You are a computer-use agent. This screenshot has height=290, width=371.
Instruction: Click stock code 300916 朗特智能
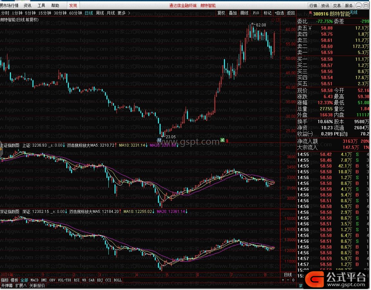point(331,14)
